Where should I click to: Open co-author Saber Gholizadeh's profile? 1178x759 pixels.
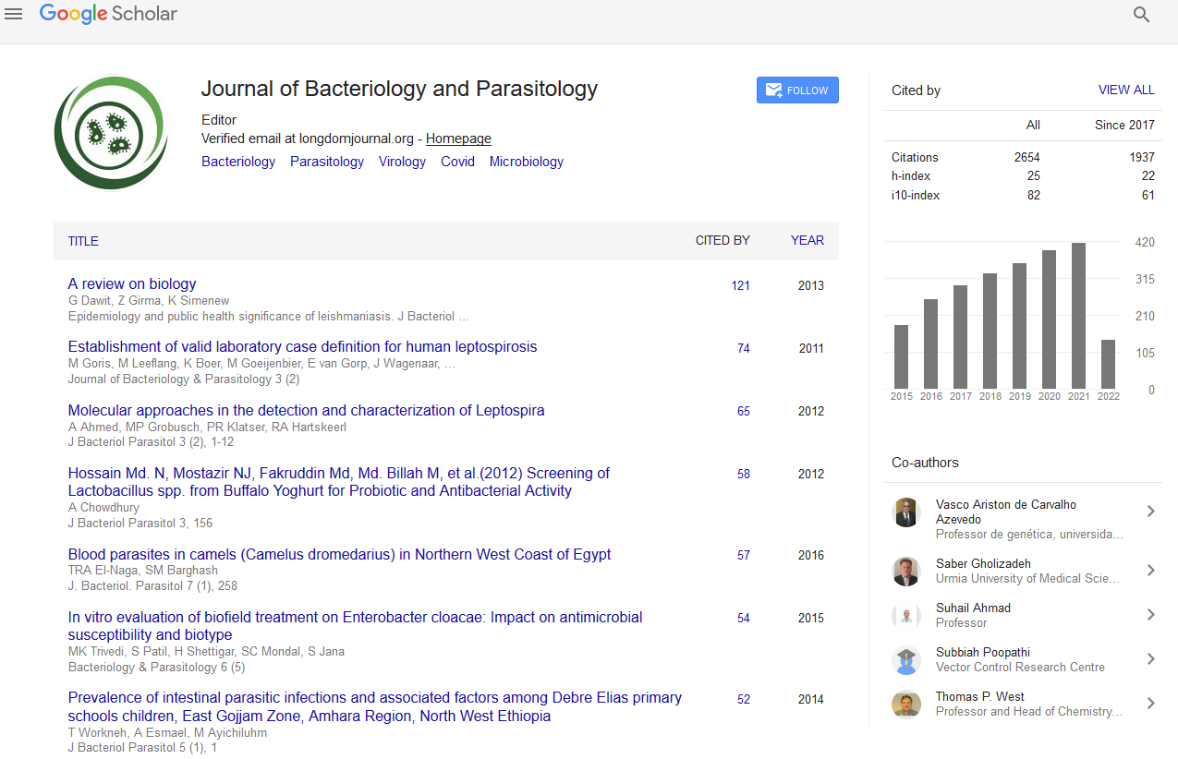click(983, 563)
